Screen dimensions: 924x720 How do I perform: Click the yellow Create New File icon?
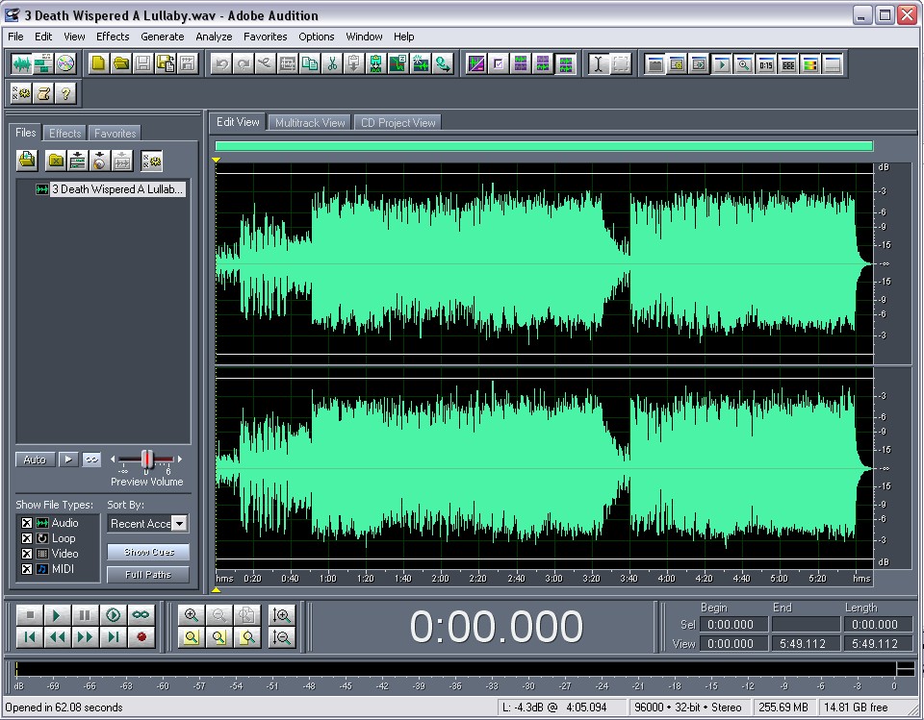coord(98,64)
